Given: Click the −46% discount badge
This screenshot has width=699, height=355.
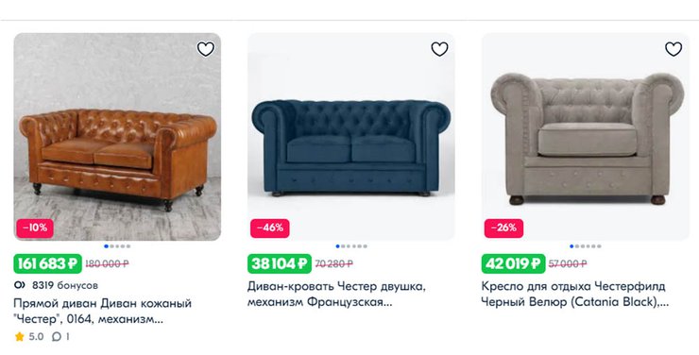Looking at the screenshot, I should click(x=270, y=228).
